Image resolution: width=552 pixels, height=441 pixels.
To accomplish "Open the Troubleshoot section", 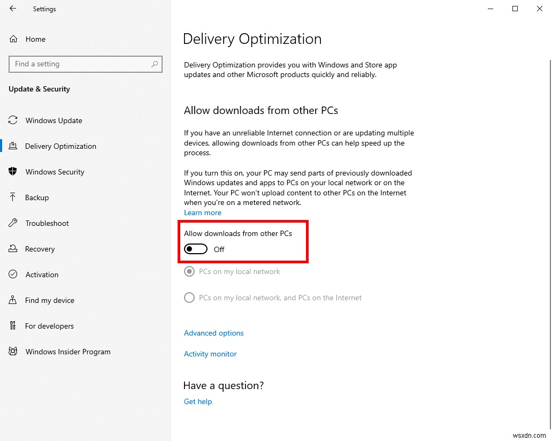I will [x=48, y=223].
